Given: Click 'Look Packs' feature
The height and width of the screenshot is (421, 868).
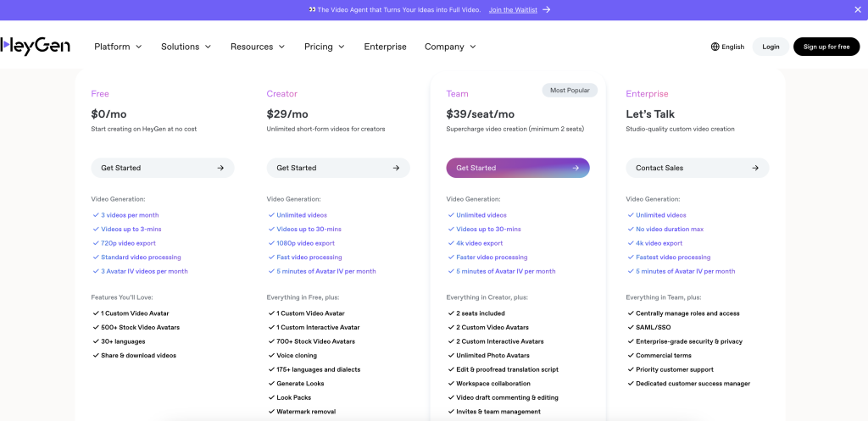Looking at the screenshot, I should (294, 398).
